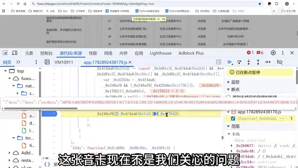Image resolution: width=298 pixels, height=168 pixels.
Task: Open the Adblock Plus tab
Action: [191, 53]
